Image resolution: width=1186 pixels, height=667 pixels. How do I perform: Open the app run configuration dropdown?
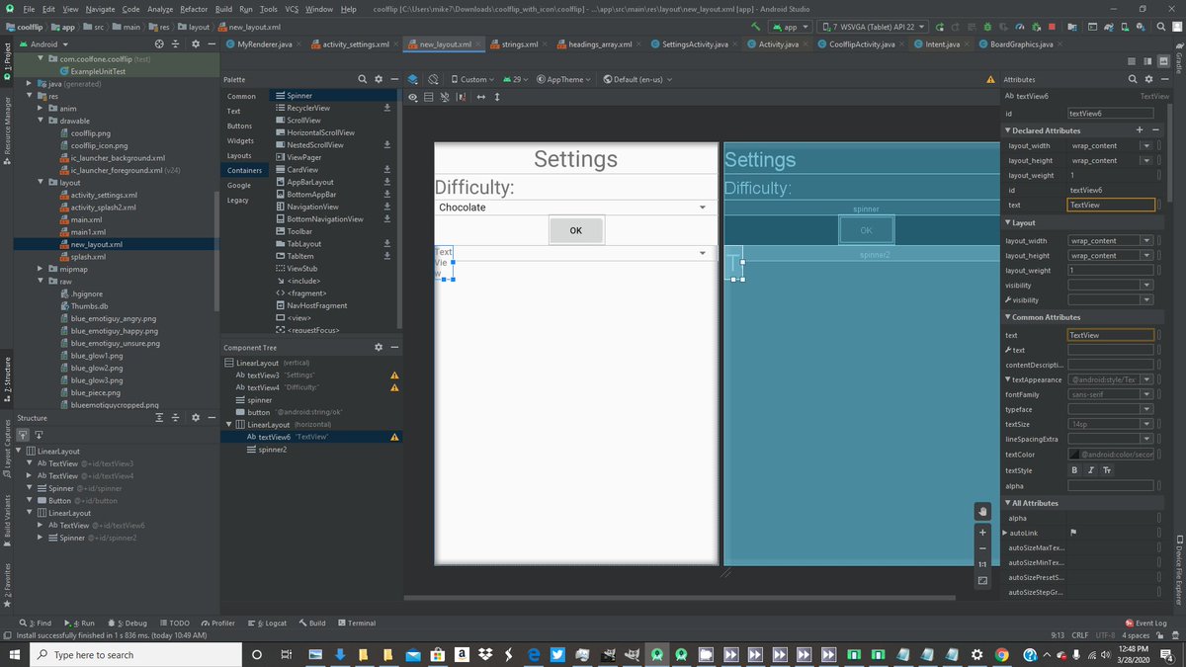[791, 27]
